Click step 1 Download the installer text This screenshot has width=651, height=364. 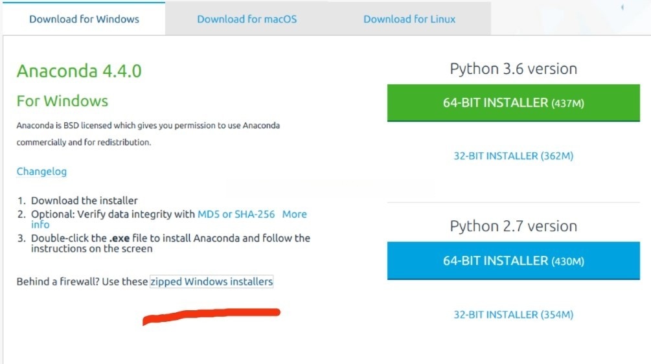coord(84,201)
